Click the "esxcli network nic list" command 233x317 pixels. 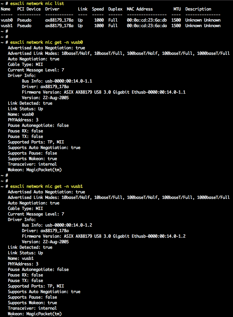[37, 3]
